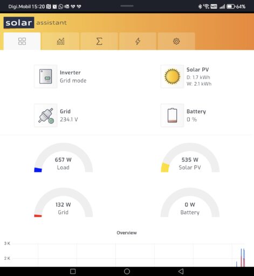Tap the cellular signal strength icon

point(222,6)
